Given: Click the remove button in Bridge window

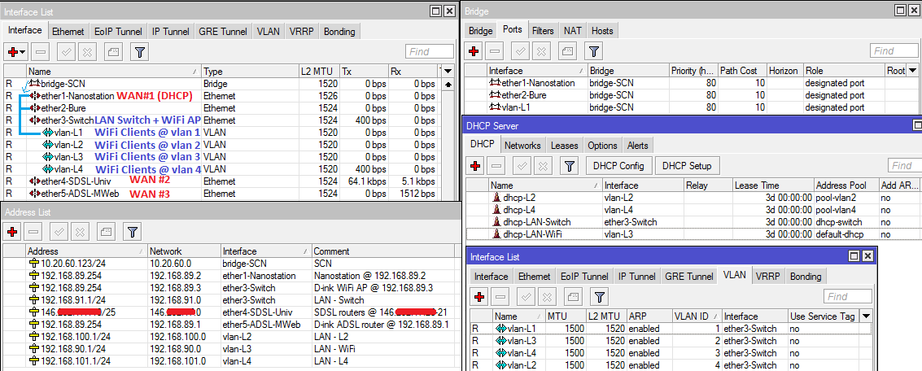Looking at the screenshot, I should [496, 51].
